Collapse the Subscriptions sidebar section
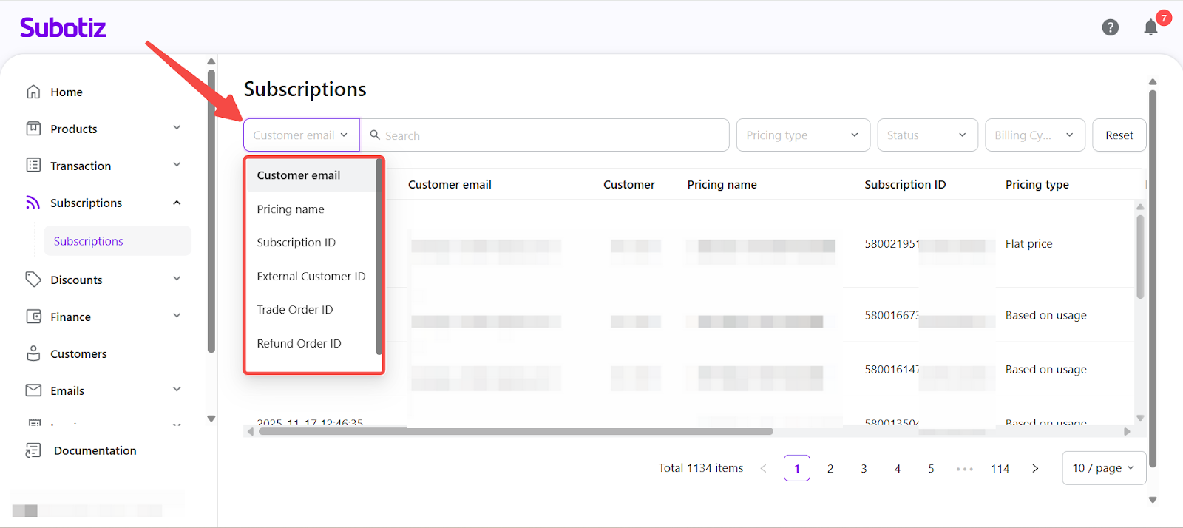This screenshot has width=1183, height=528. (177, 203)
